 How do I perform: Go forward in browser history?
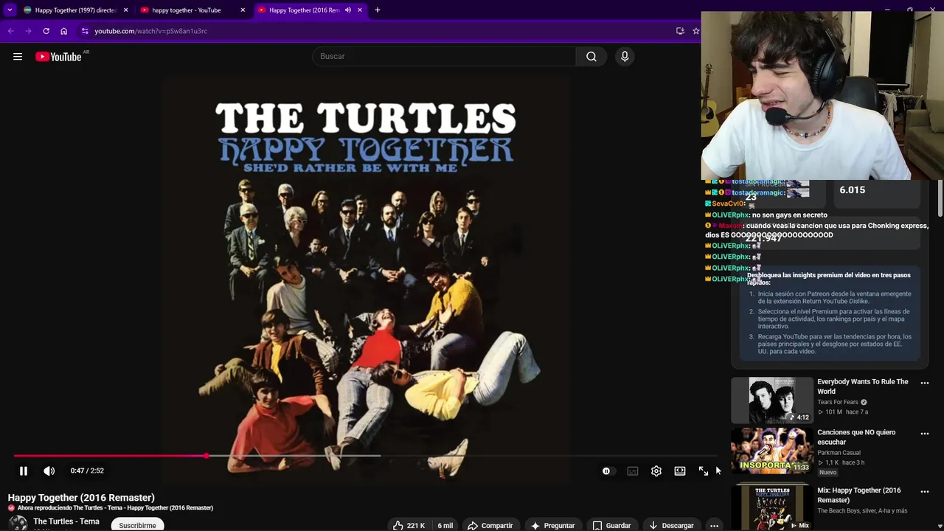(x=28, y=31)
